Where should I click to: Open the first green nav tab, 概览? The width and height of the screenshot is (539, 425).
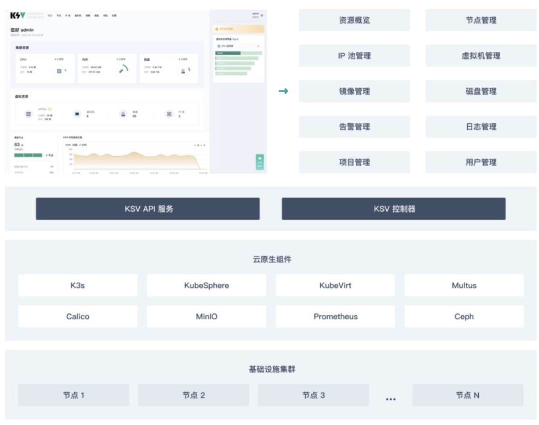tap(50, 15)
